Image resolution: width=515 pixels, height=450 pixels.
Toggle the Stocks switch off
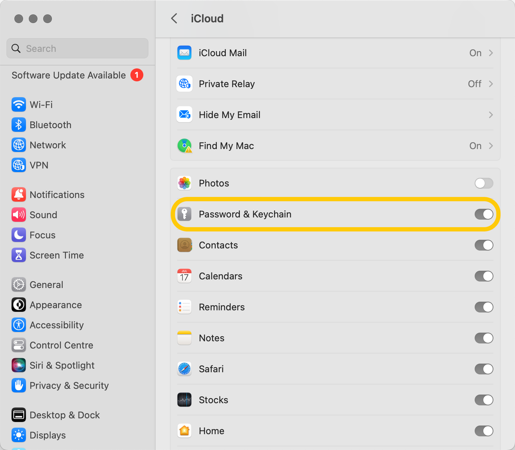[484, 400]
